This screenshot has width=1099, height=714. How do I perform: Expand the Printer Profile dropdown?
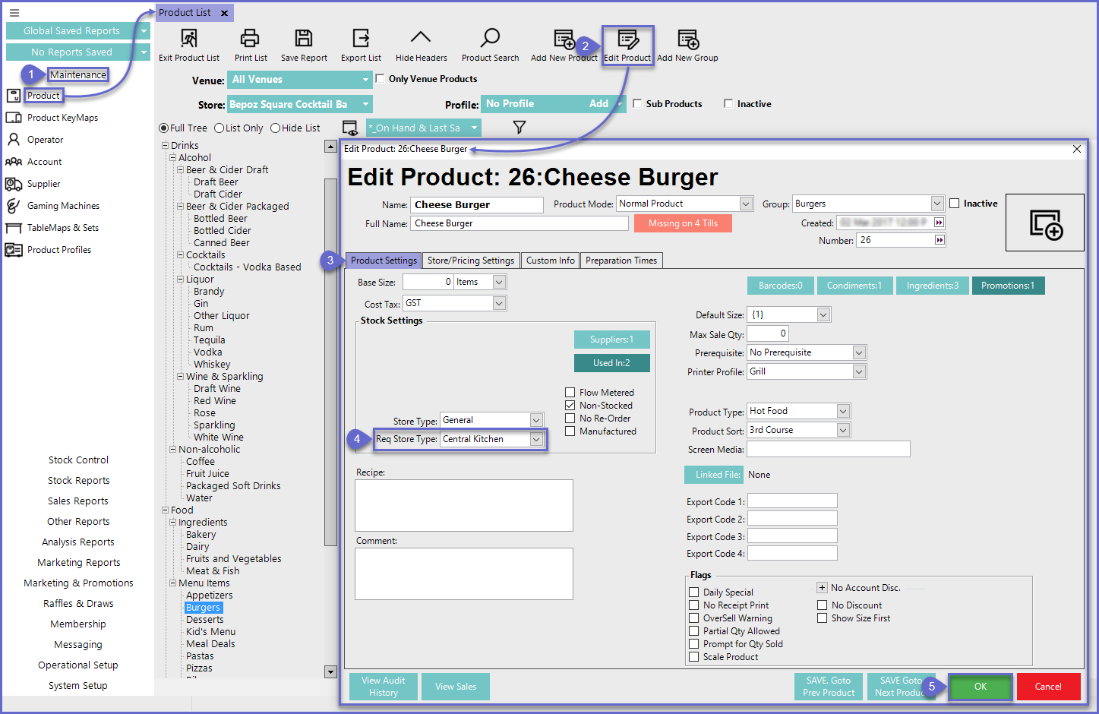tap(859, 372)
